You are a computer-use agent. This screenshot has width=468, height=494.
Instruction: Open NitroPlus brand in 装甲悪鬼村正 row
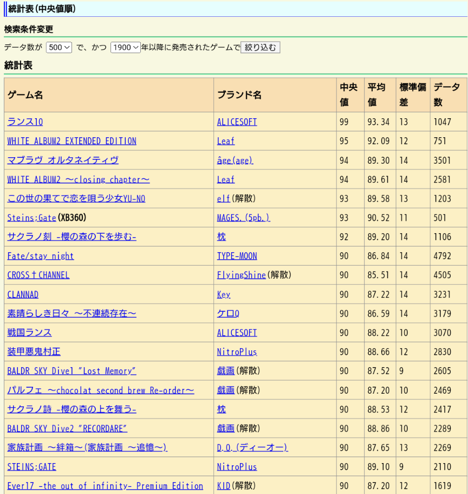(237, 352)
